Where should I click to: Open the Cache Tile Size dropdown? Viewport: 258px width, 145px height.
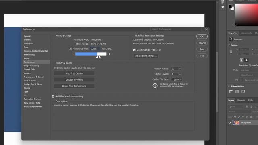177,80
